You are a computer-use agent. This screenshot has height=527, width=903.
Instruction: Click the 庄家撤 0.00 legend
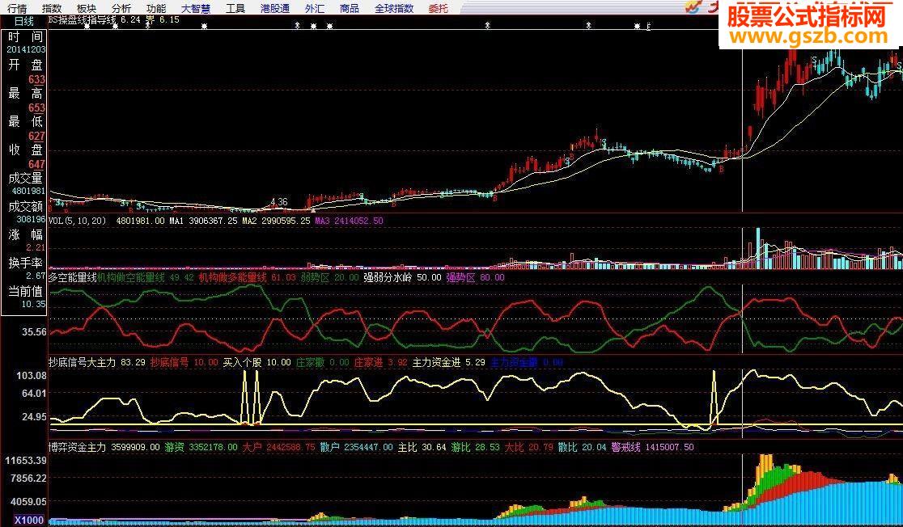(323, 362)
